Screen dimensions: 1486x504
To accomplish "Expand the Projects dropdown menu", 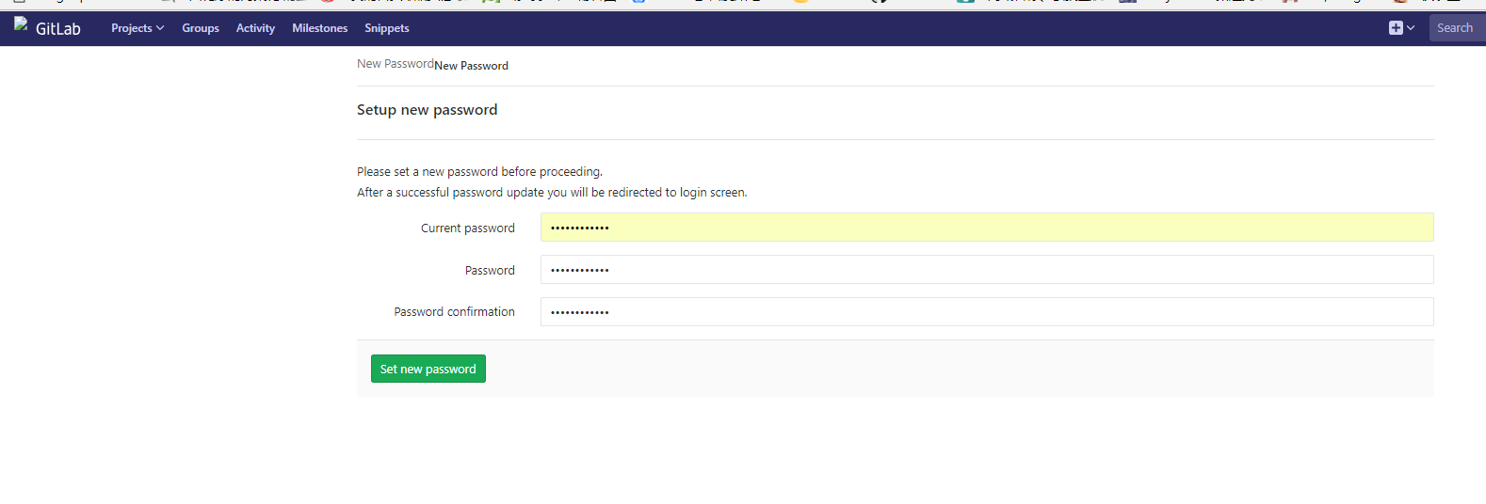I will click(x=137, y=28).
